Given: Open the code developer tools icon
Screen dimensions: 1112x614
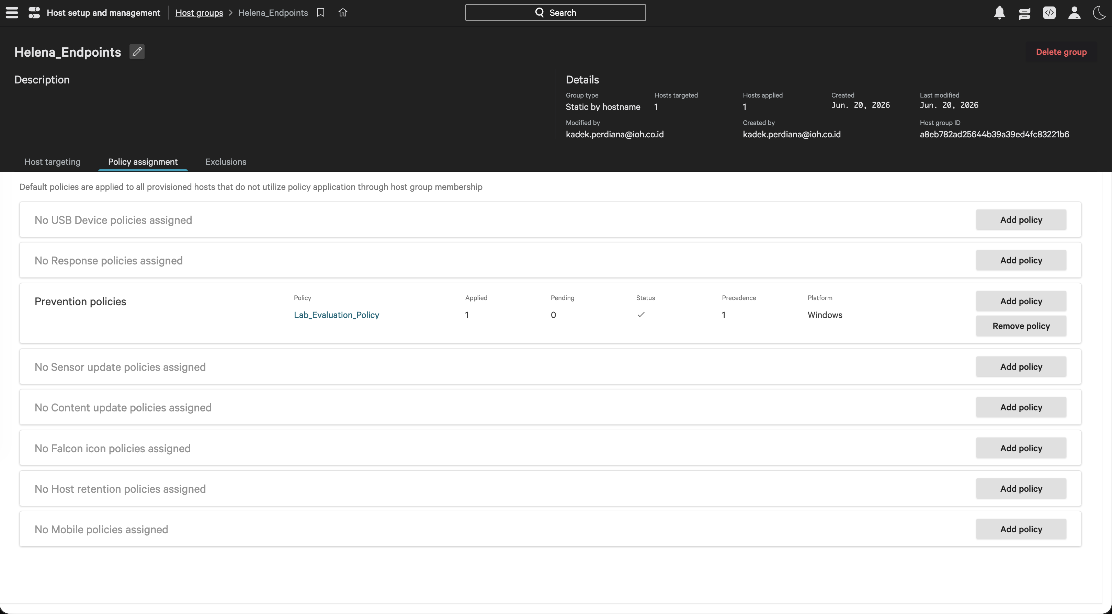Looking at the screenshot, I should [1049, 12].
